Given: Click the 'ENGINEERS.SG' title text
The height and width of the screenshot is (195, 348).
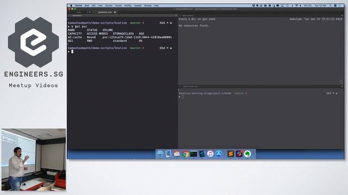Looking at the screenshot, I should [x=34, y=74].
